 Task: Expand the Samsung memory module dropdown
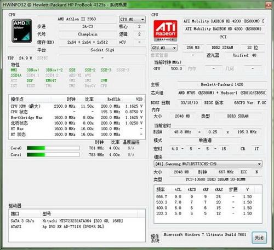pos(208,164)
